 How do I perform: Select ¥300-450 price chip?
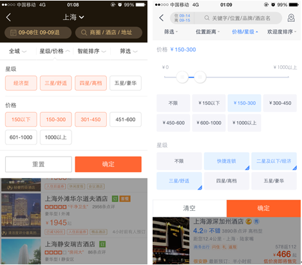pyautogui.click(x=280, y=103)
